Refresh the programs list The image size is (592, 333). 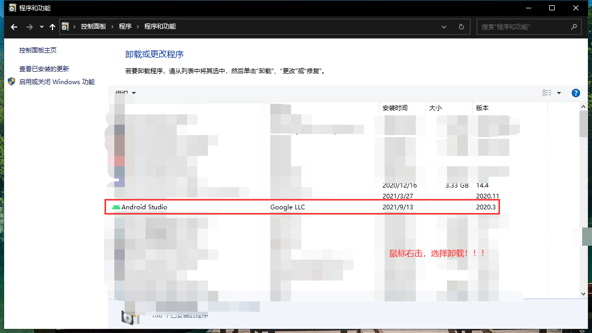[462, 27]
